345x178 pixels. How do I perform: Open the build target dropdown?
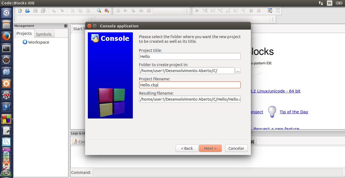171,11
